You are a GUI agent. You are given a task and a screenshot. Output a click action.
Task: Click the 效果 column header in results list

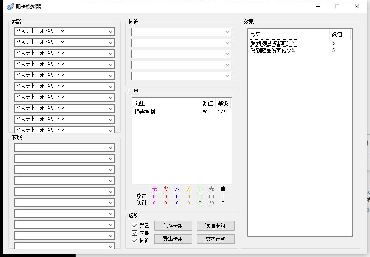point(289,34)
